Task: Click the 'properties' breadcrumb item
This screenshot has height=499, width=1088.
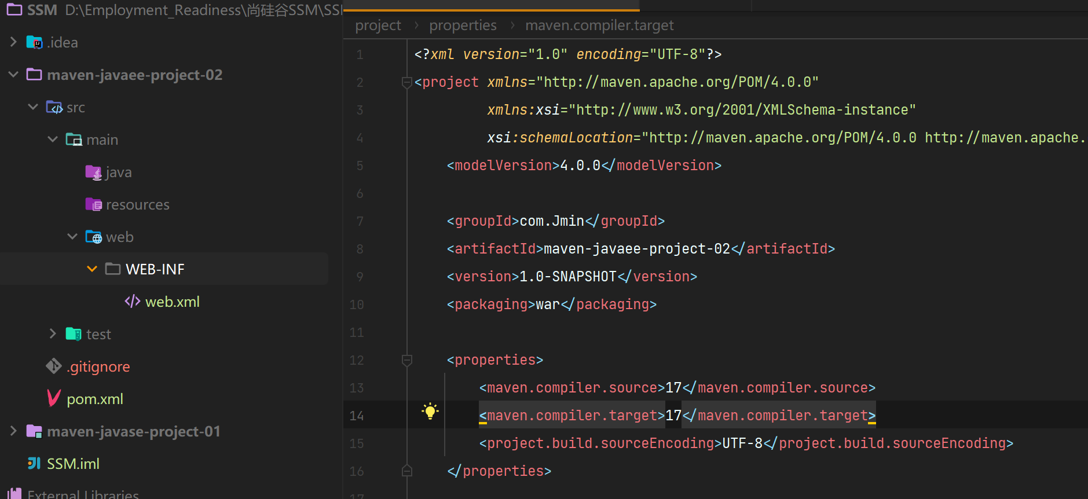Action: pyautogui.click(x=463, y=25)
